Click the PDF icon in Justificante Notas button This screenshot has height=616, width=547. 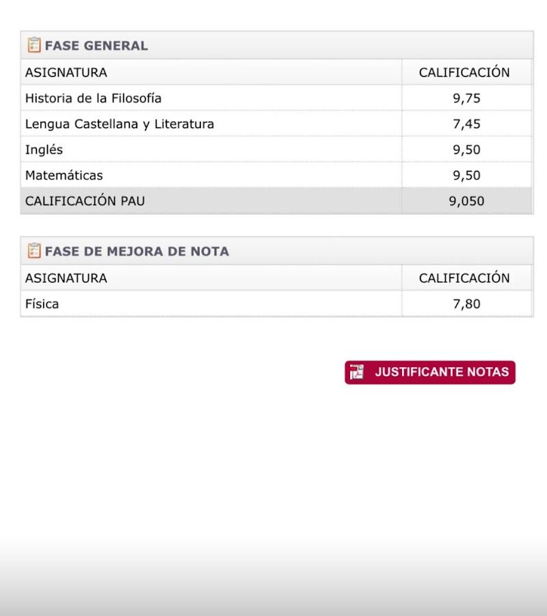[x=357, y=373]
